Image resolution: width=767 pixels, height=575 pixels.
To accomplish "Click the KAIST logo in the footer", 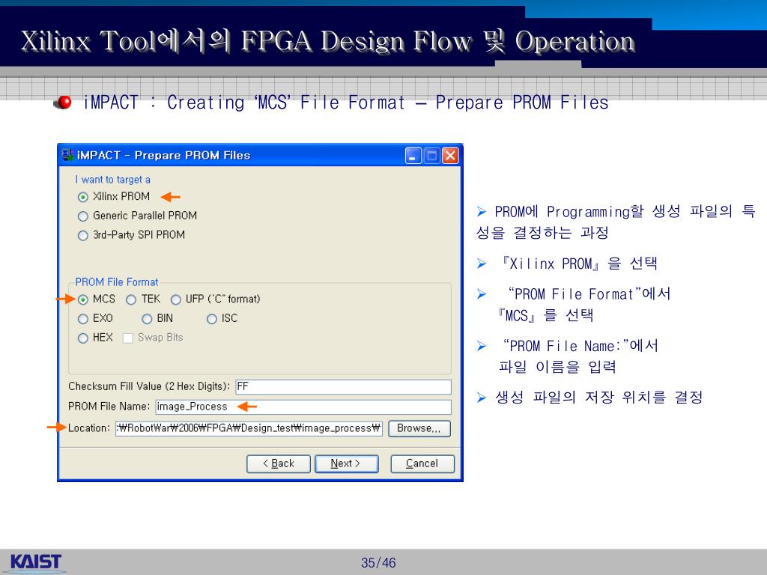I will tap(36, 562).
